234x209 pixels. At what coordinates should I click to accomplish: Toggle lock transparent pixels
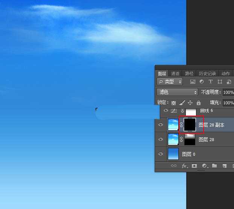[173, 102]
